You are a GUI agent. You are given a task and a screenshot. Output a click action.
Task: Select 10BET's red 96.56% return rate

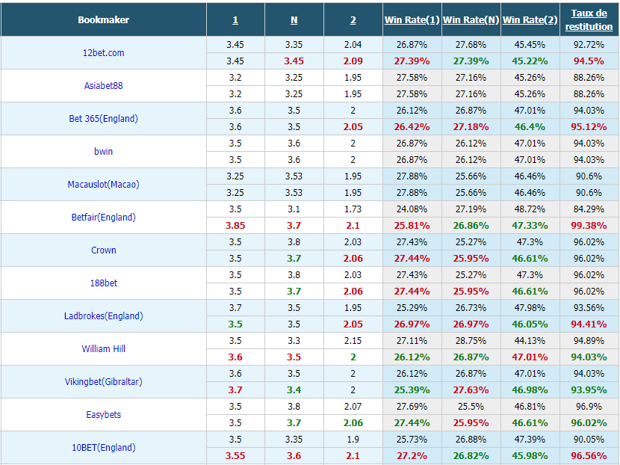[589, 455]
